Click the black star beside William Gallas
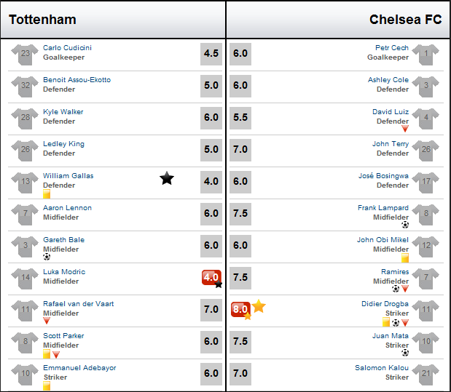 (167, 178)
